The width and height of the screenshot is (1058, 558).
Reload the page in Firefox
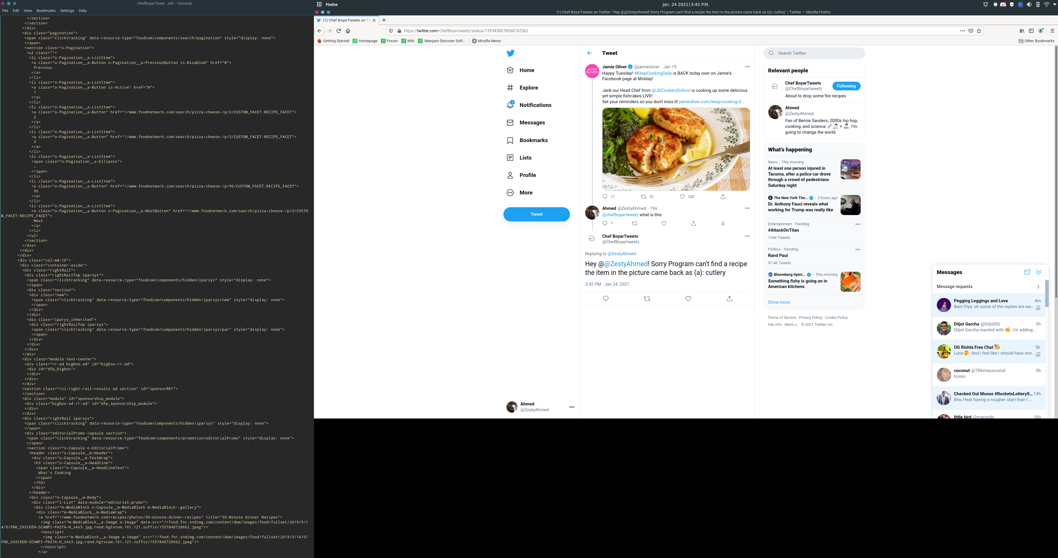(x=339, y=31)
